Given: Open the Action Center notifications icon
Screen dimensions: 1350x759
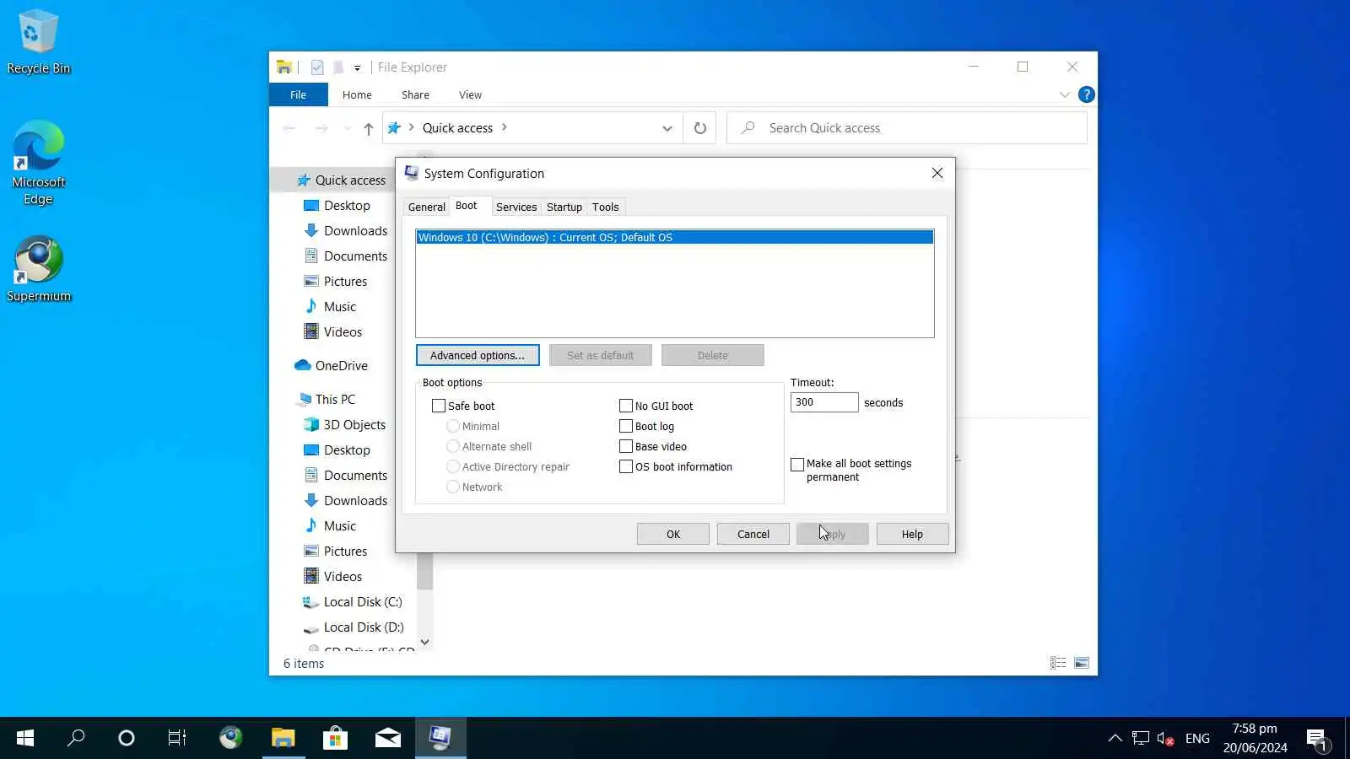Looking at the screenshot, I should tap(1317, 739).
